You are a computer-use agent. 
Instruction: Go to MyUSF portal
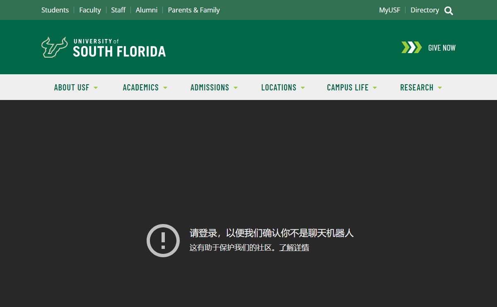[390, 10]
